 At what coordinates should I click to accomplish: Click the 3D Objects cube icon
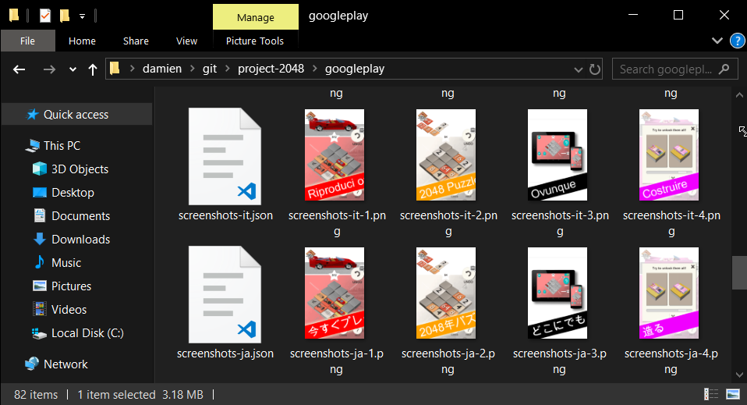click(40, 169)
